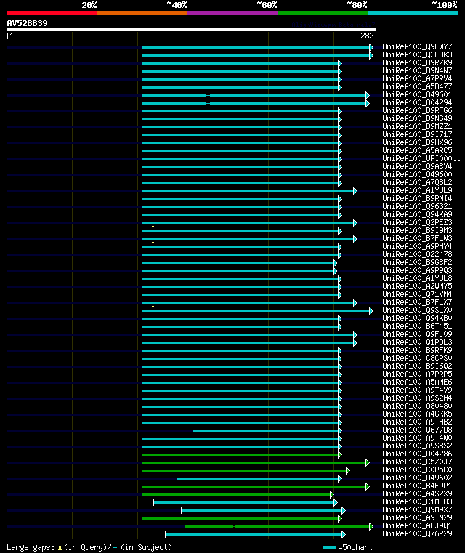
Task: Open the UniRef100_Q9ASV4 entry
Action: pos(417,166)
